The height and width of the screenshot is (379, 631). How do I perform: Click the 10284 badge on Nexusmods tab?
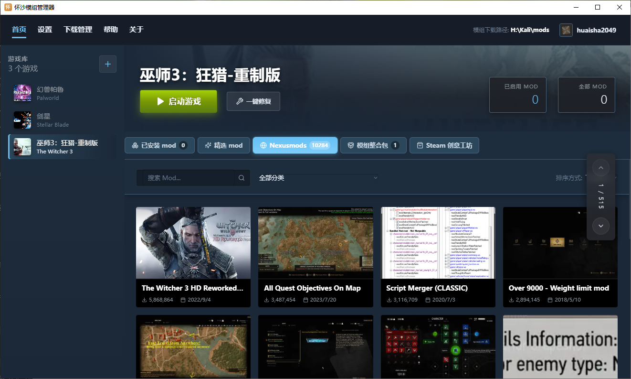point(319,145)
